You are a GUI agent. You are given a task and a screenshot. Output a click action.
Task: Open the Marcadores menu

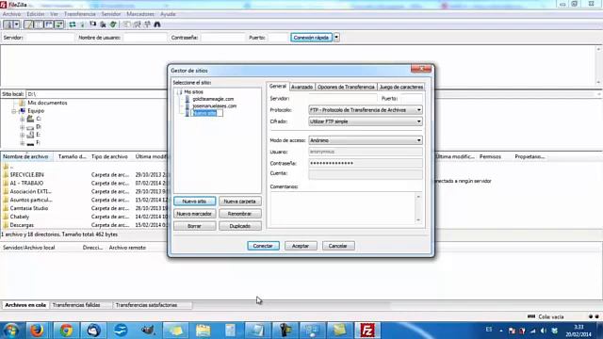click(140, 14)
